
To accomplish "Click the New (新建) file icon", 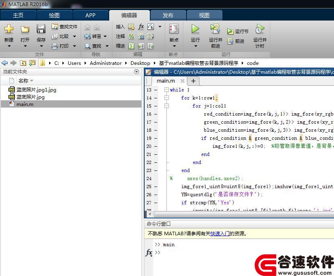I will point(9,29).
